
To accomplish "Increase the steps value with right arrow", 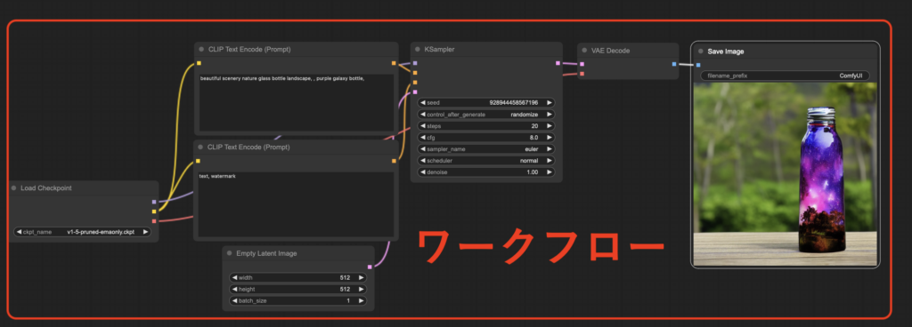I will pyautogui.click(x=549, y=126).
